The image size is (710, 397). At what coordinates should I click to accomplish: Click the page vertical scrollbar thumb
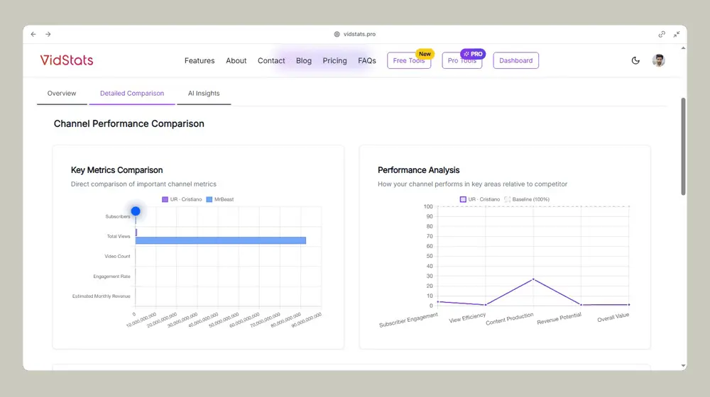pyautogui.click(x=683, y=147)
